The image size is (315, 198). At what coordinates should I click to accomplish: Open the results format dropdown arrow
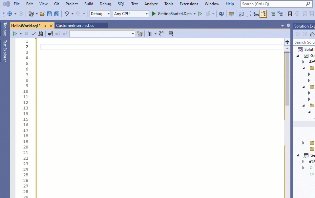click(155, 34)
